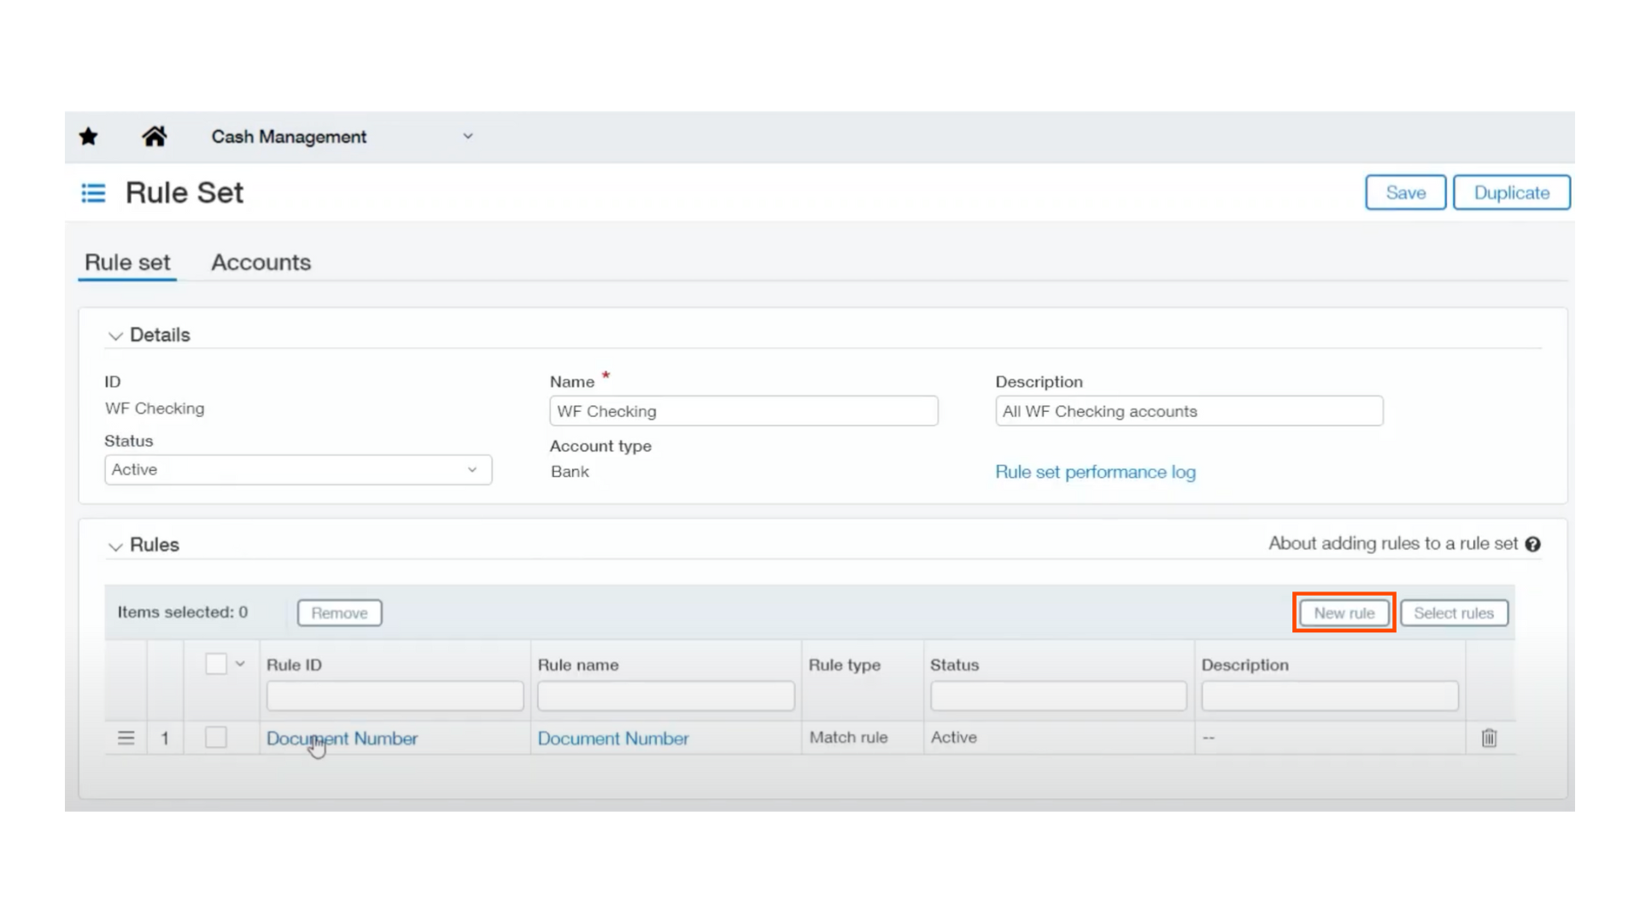Enable checkbox column header toggle
1640x923 pixels.
point(216,664)
